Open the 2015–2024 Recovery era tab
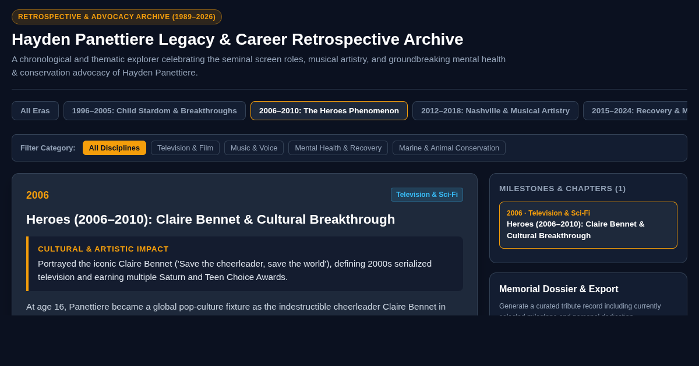The width and height of the screenshot is (699, 366). point(636,110)
